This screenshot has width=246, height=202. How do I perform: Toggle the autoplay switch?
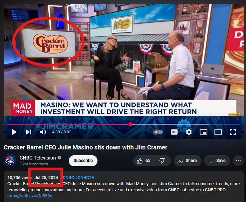[x=158, y=132]
